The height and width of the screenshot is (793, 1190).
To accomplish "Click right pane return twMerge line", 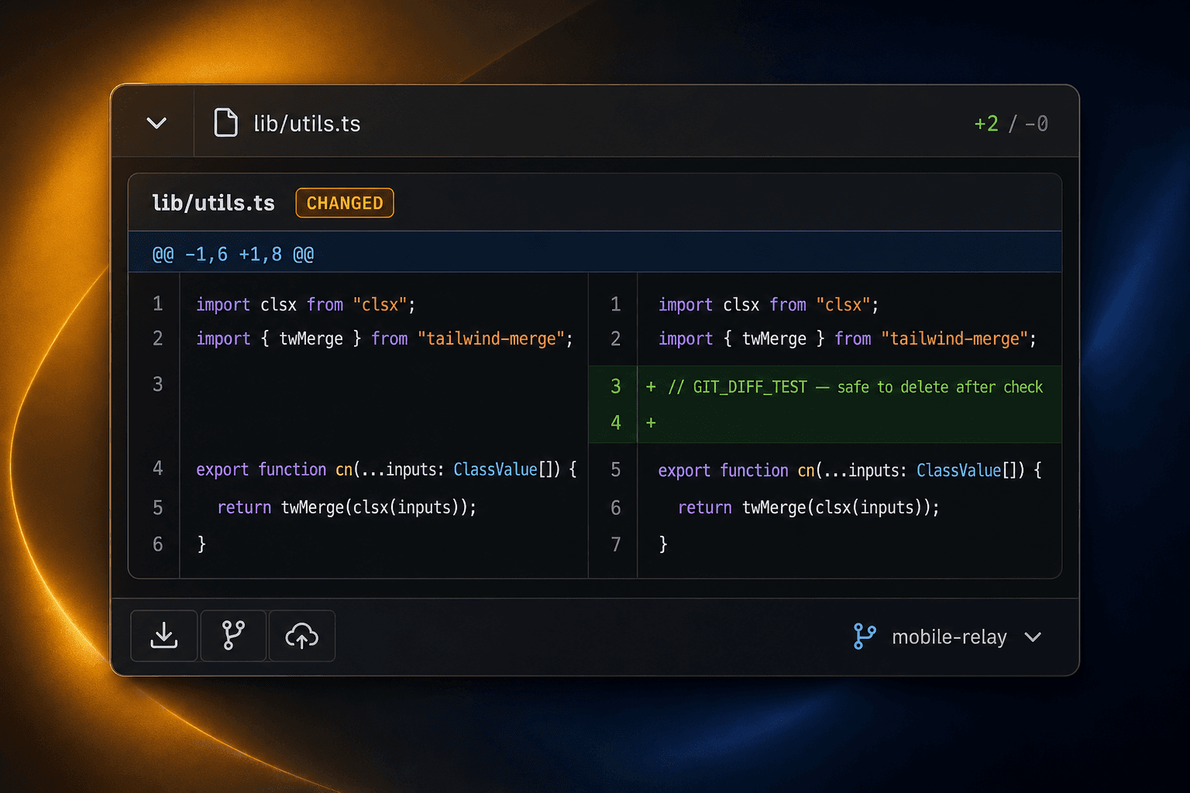I will (809, 507).
